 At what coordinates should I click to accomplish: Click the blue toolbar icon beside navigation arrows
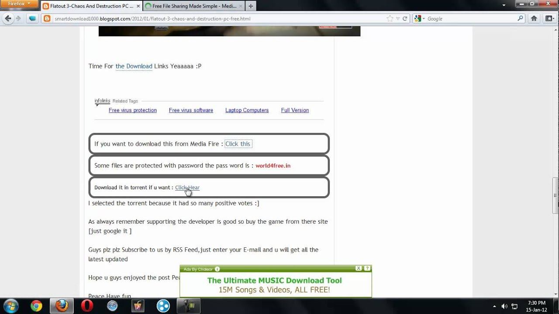[x=32, y=18]
